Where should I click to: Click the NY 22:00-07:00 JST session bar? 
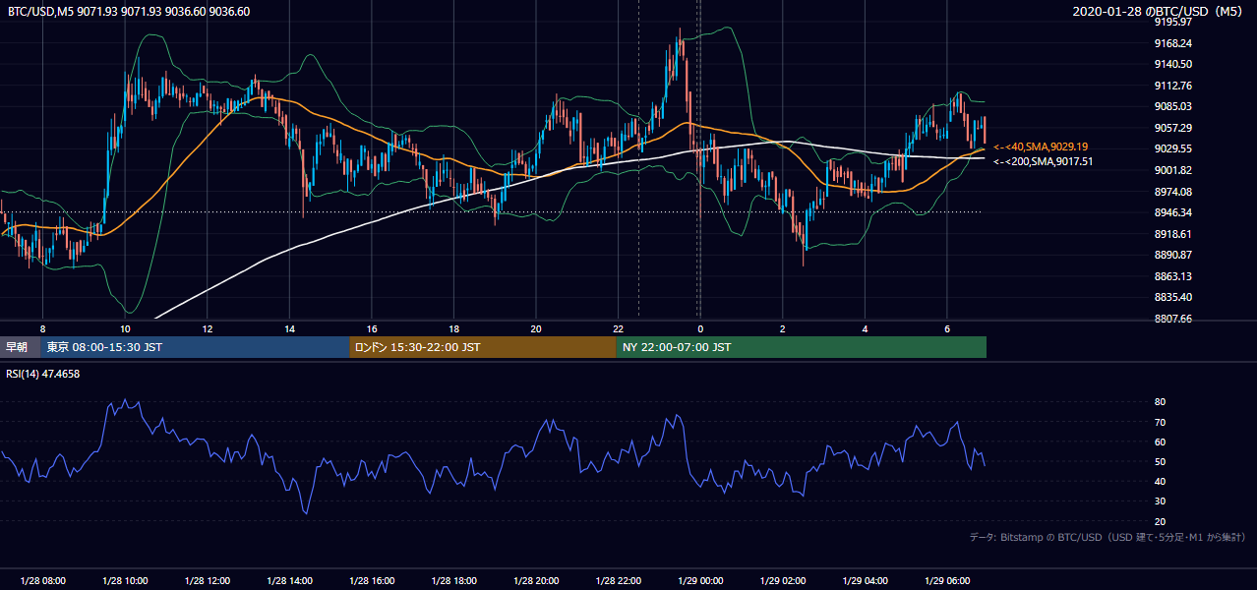click(x=802, y=347)
